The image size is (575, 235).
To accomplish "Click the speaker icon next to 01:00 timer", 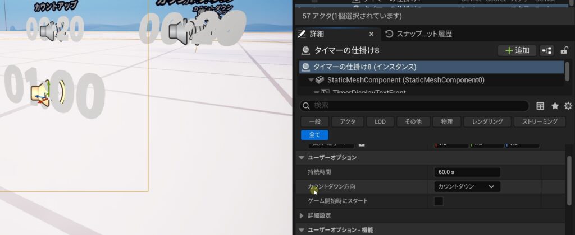I will coord(40,93).
